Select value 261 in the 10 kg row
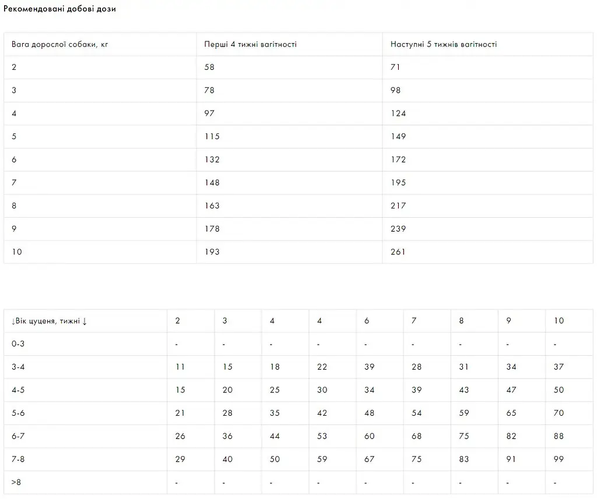Viewport: 597px width, 499px height. click(x=398, y=252)
